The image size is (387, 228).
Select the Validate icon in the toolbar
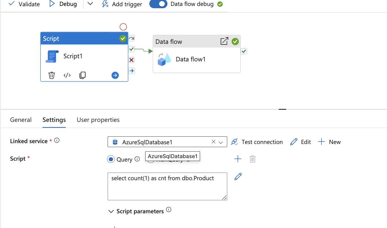[x=11, y=4]
